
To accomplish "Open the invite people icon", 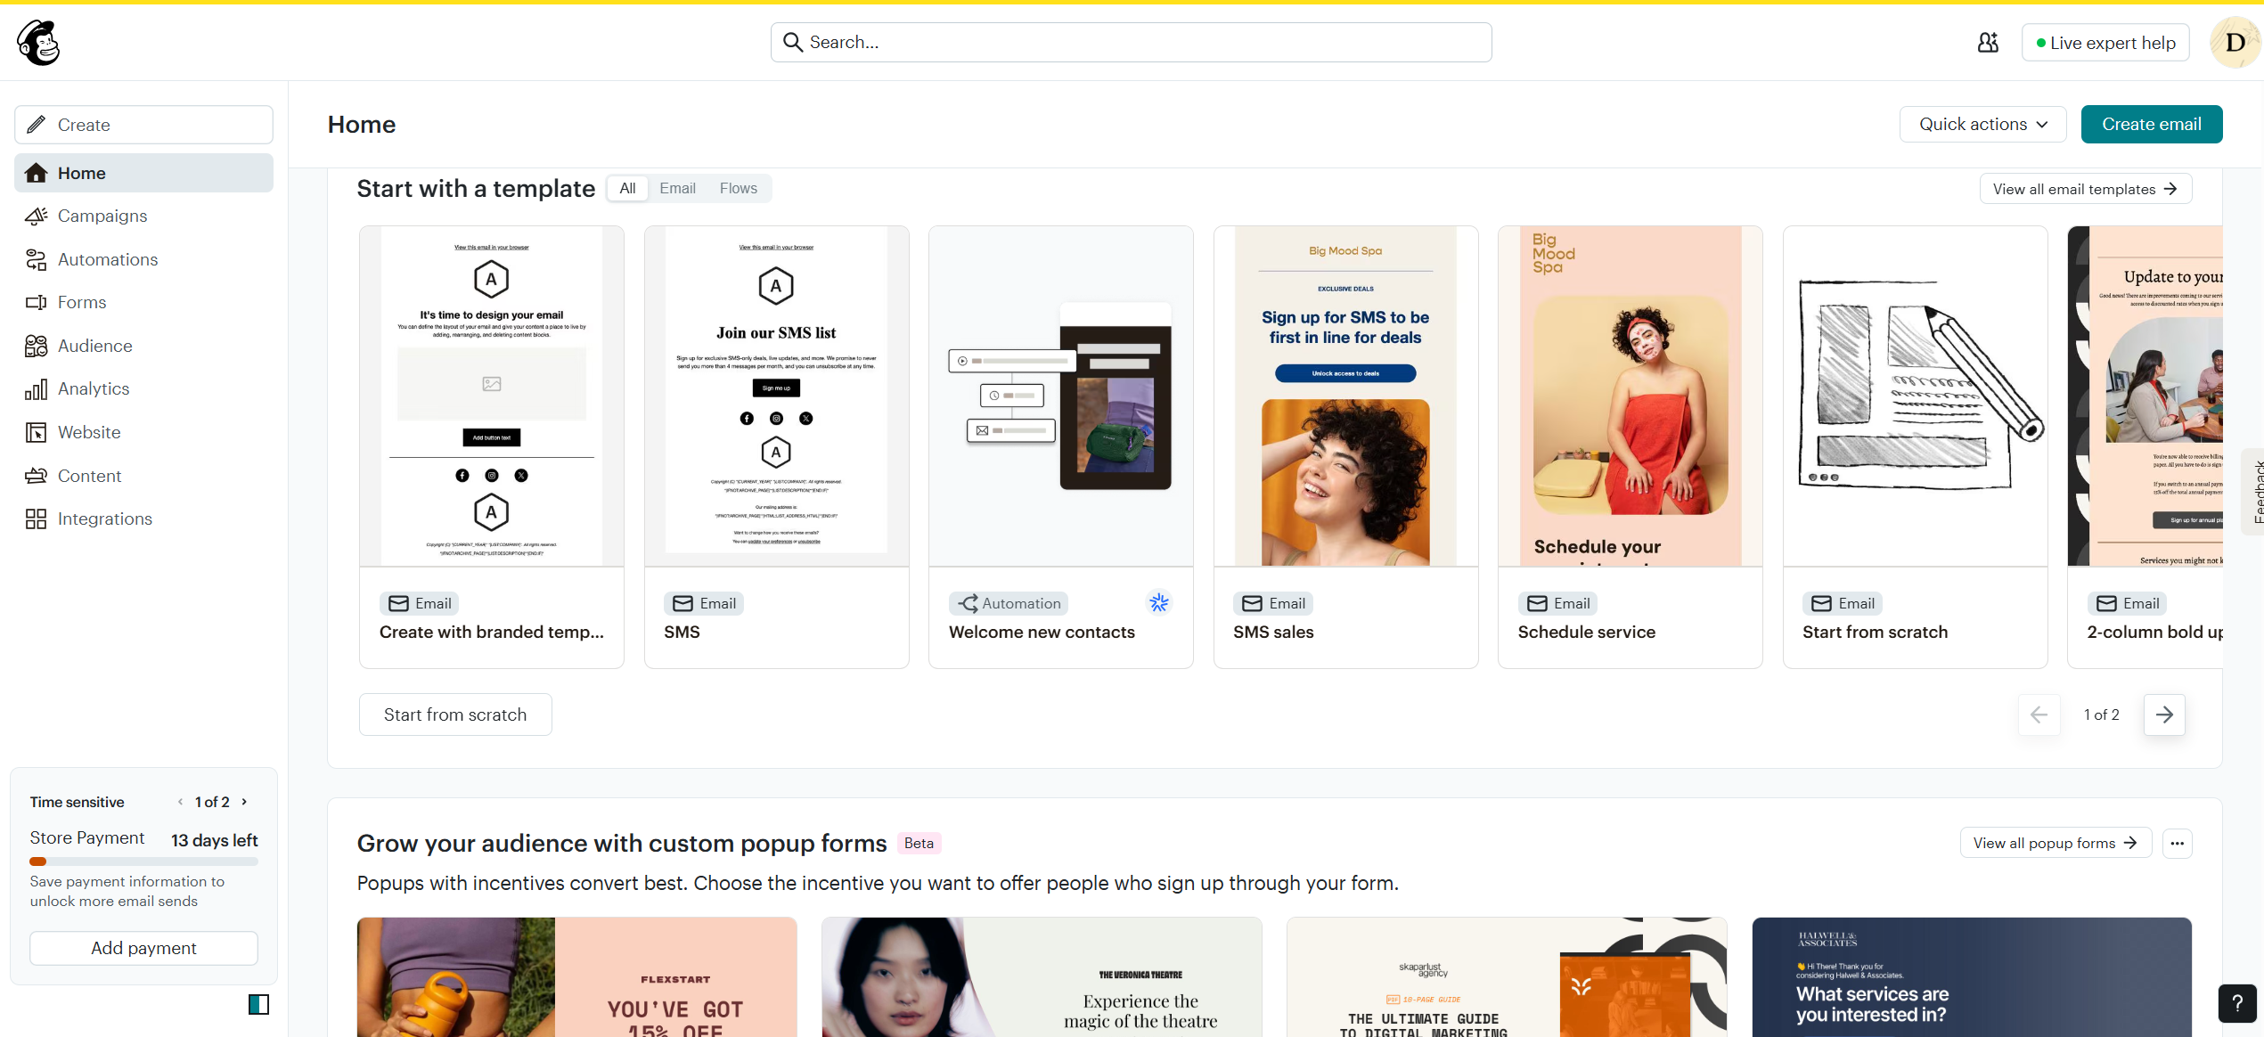I will tap(1988, 43).
